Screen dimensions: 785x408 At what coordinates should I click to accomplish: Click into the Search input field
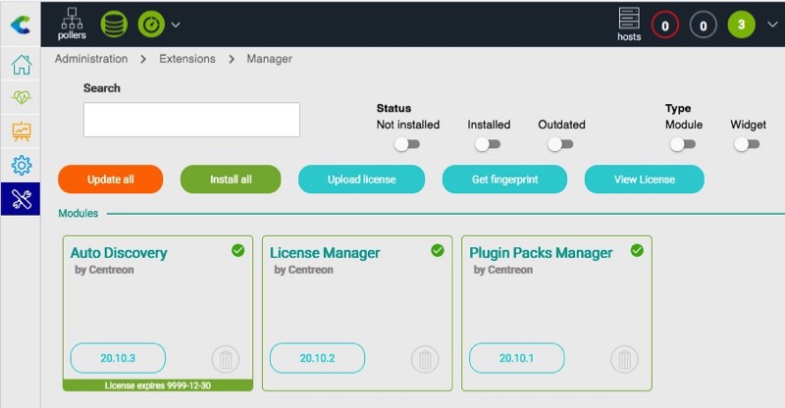pyautogui.click(x=191, y=120)
